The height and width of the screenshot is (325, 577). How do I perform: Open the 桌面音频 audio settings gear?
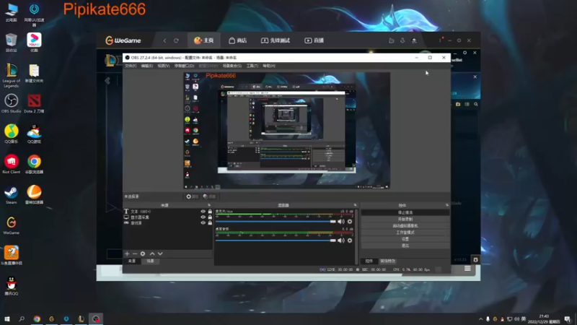pos(350,240)
